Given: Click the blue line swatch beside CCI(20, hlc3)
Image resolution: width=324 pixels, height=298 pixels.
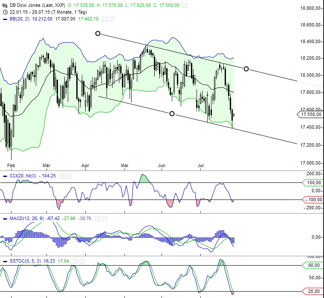Looking at the screenshot, I should click(x=5, y=176).
